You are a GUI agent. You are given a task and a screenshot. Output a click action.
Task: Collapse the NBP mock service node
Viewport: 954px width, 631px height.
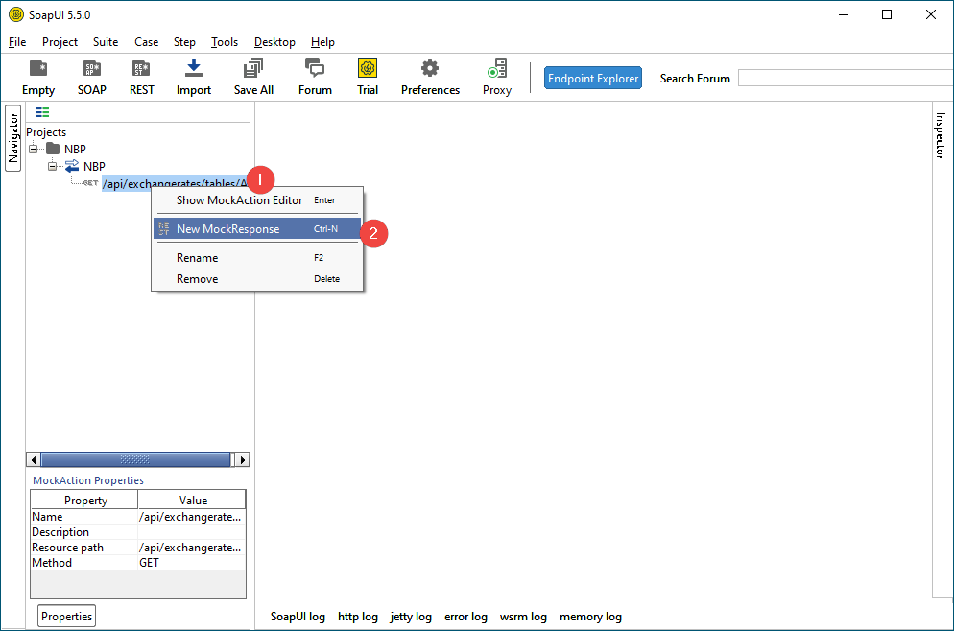pyautogui.click(x=53, y=166)
